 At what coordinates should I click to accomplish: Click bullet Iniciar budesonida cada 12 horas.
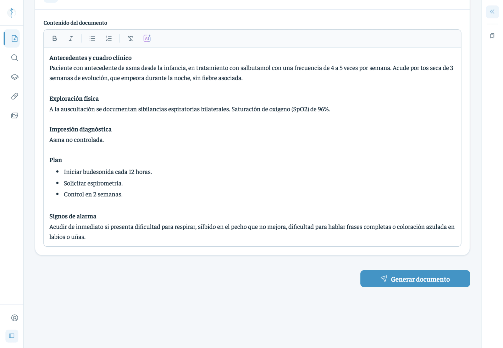[108, 172]
